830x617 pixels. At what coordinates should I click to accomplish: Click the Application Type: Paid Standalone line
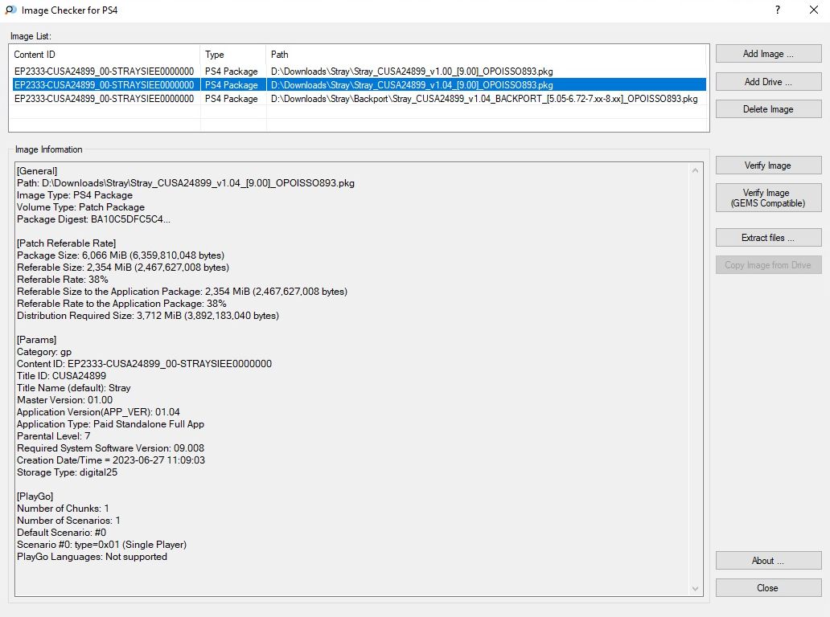[x=111, y=424]
